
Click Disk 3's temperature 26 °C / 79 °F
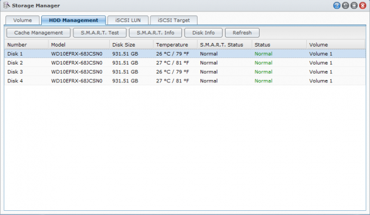[172, 72]
